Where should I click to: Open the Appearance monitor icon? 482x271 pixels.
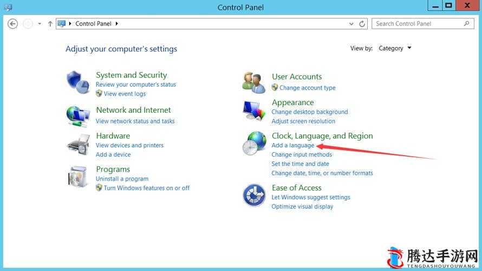254,110
